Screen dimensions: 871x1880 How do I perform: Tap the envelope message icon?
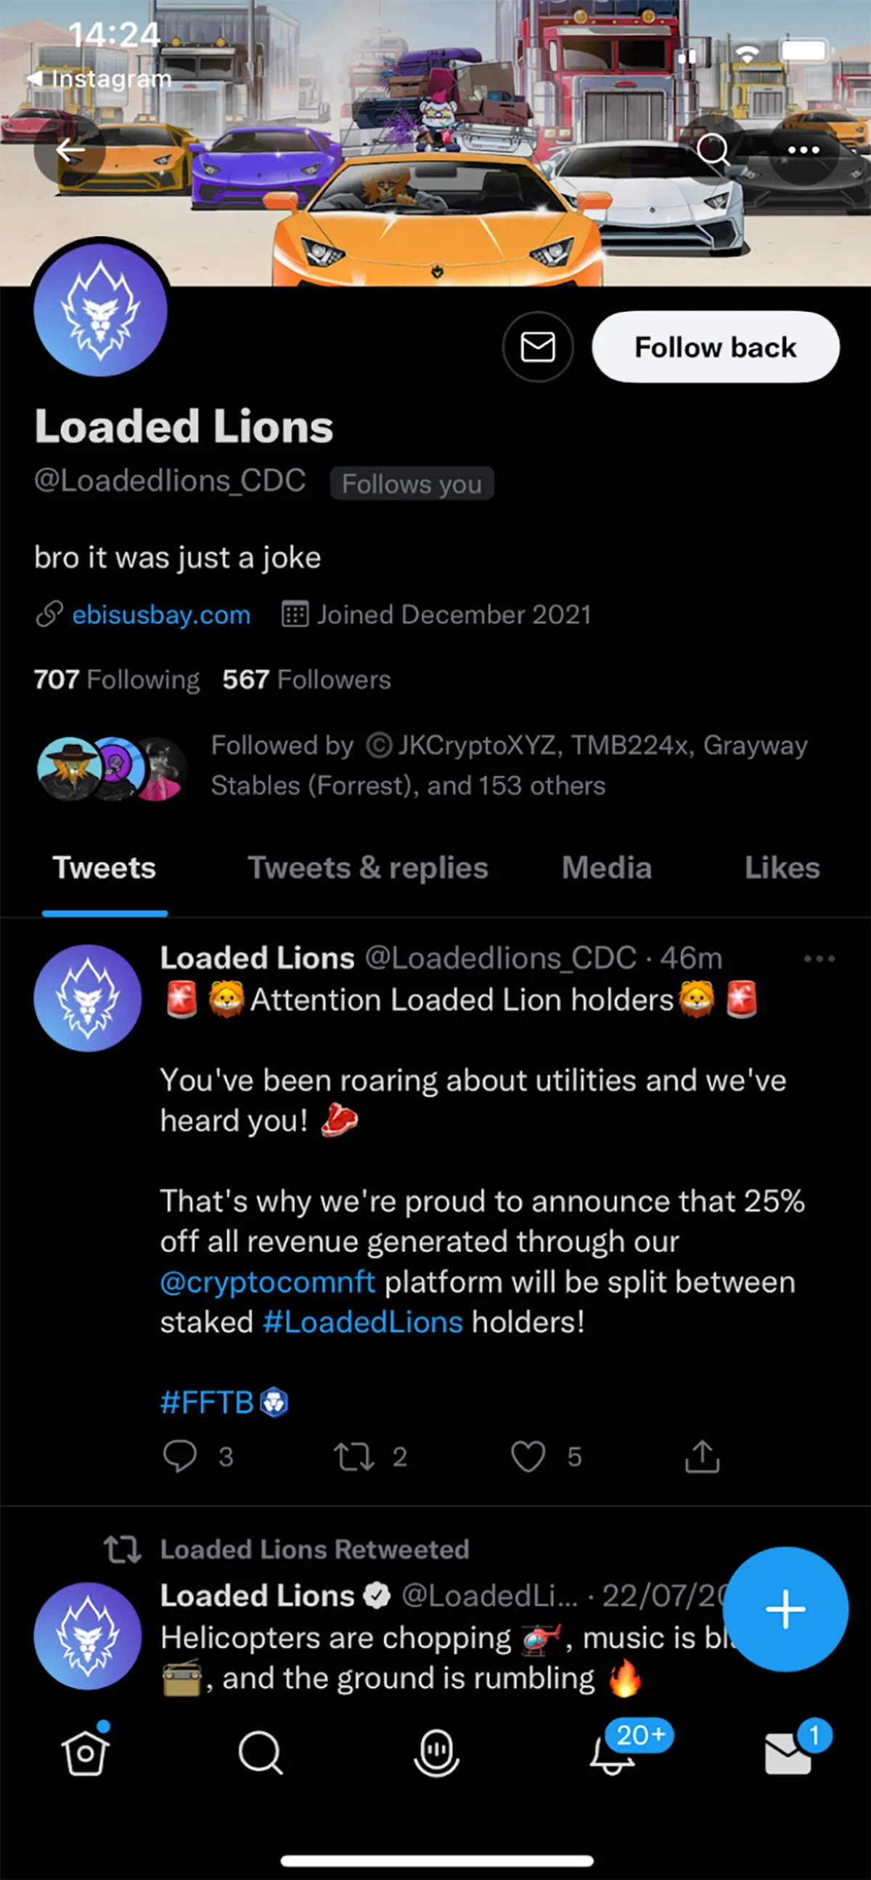click(x=538, y=347)
